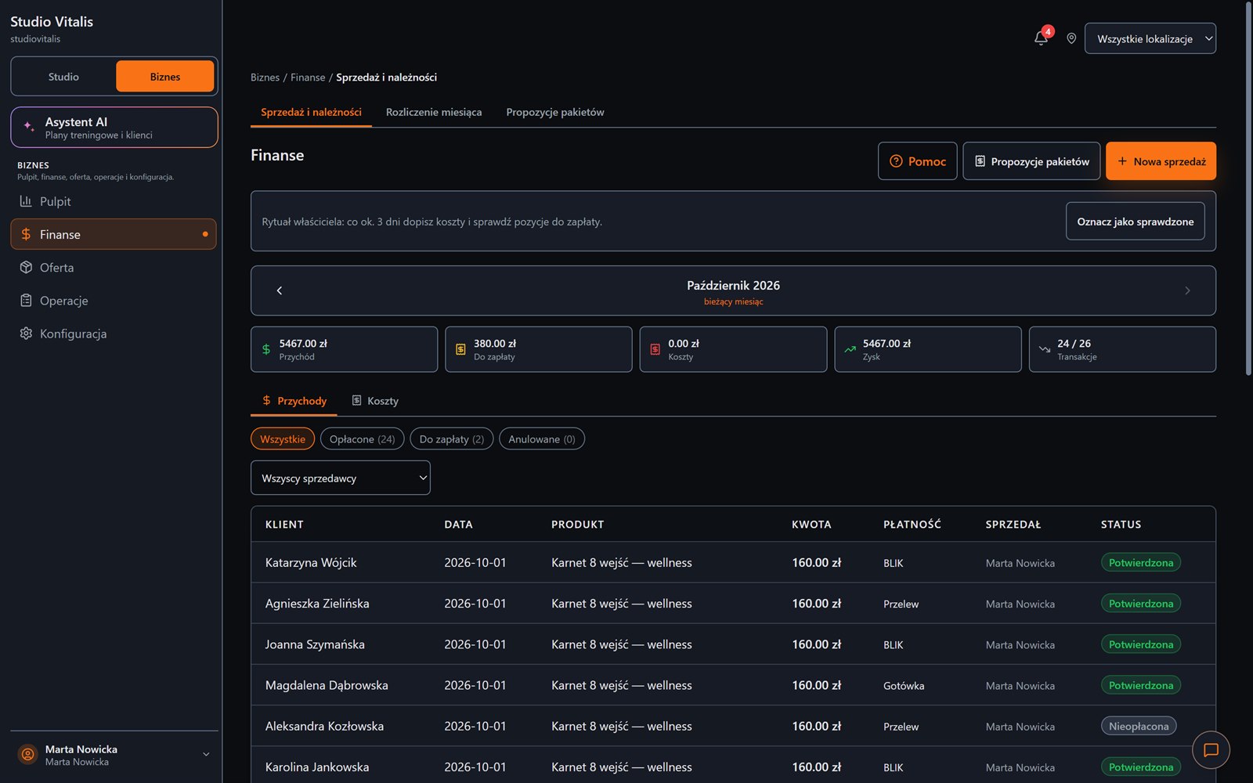Screen dimensions: 1253x783
Task: Open the notifications bell
Action: point(1041,38)
